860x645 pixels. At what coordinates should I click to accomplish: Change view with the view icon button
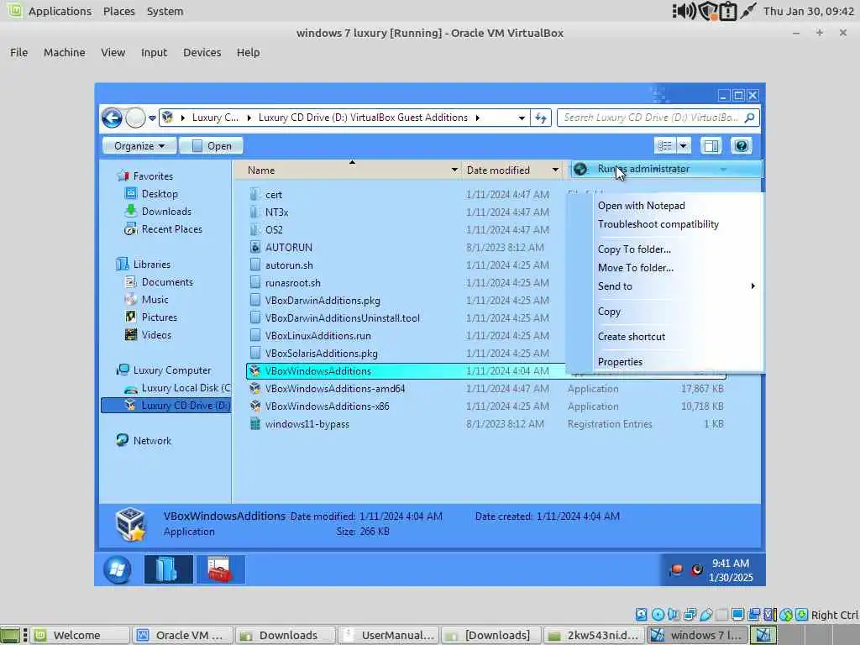click(x=665, y=146)
